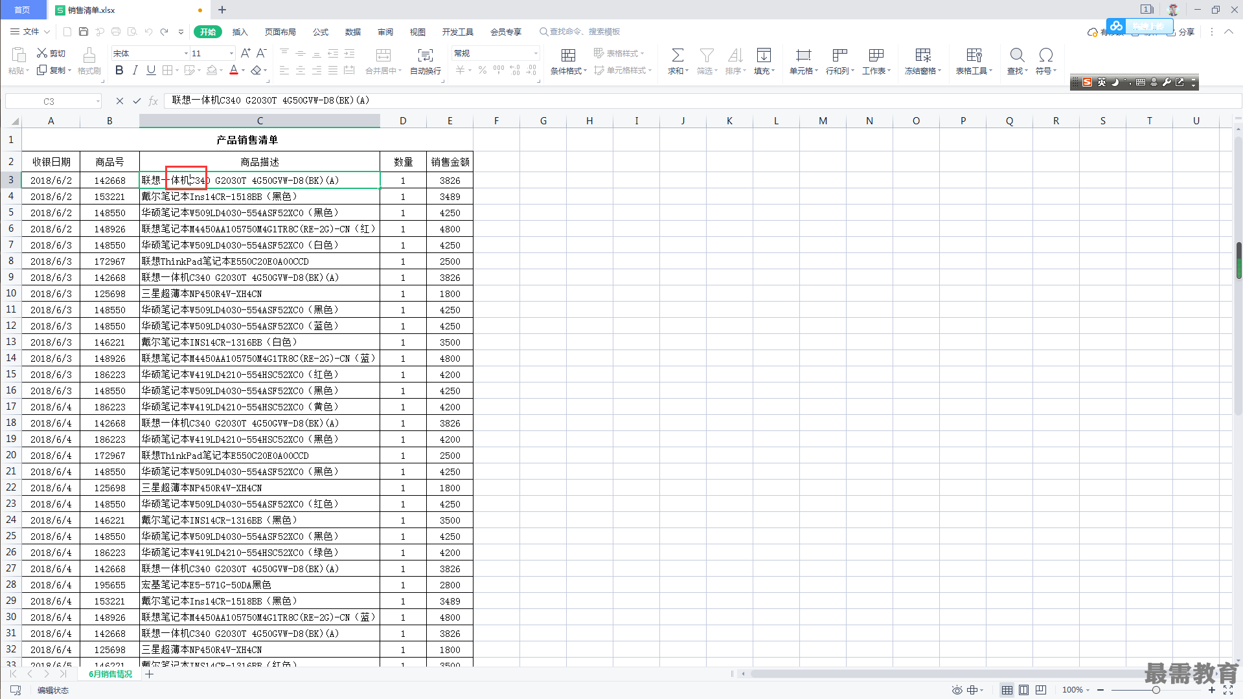
Task: Click the insert function fx icon
Action: 154,100
